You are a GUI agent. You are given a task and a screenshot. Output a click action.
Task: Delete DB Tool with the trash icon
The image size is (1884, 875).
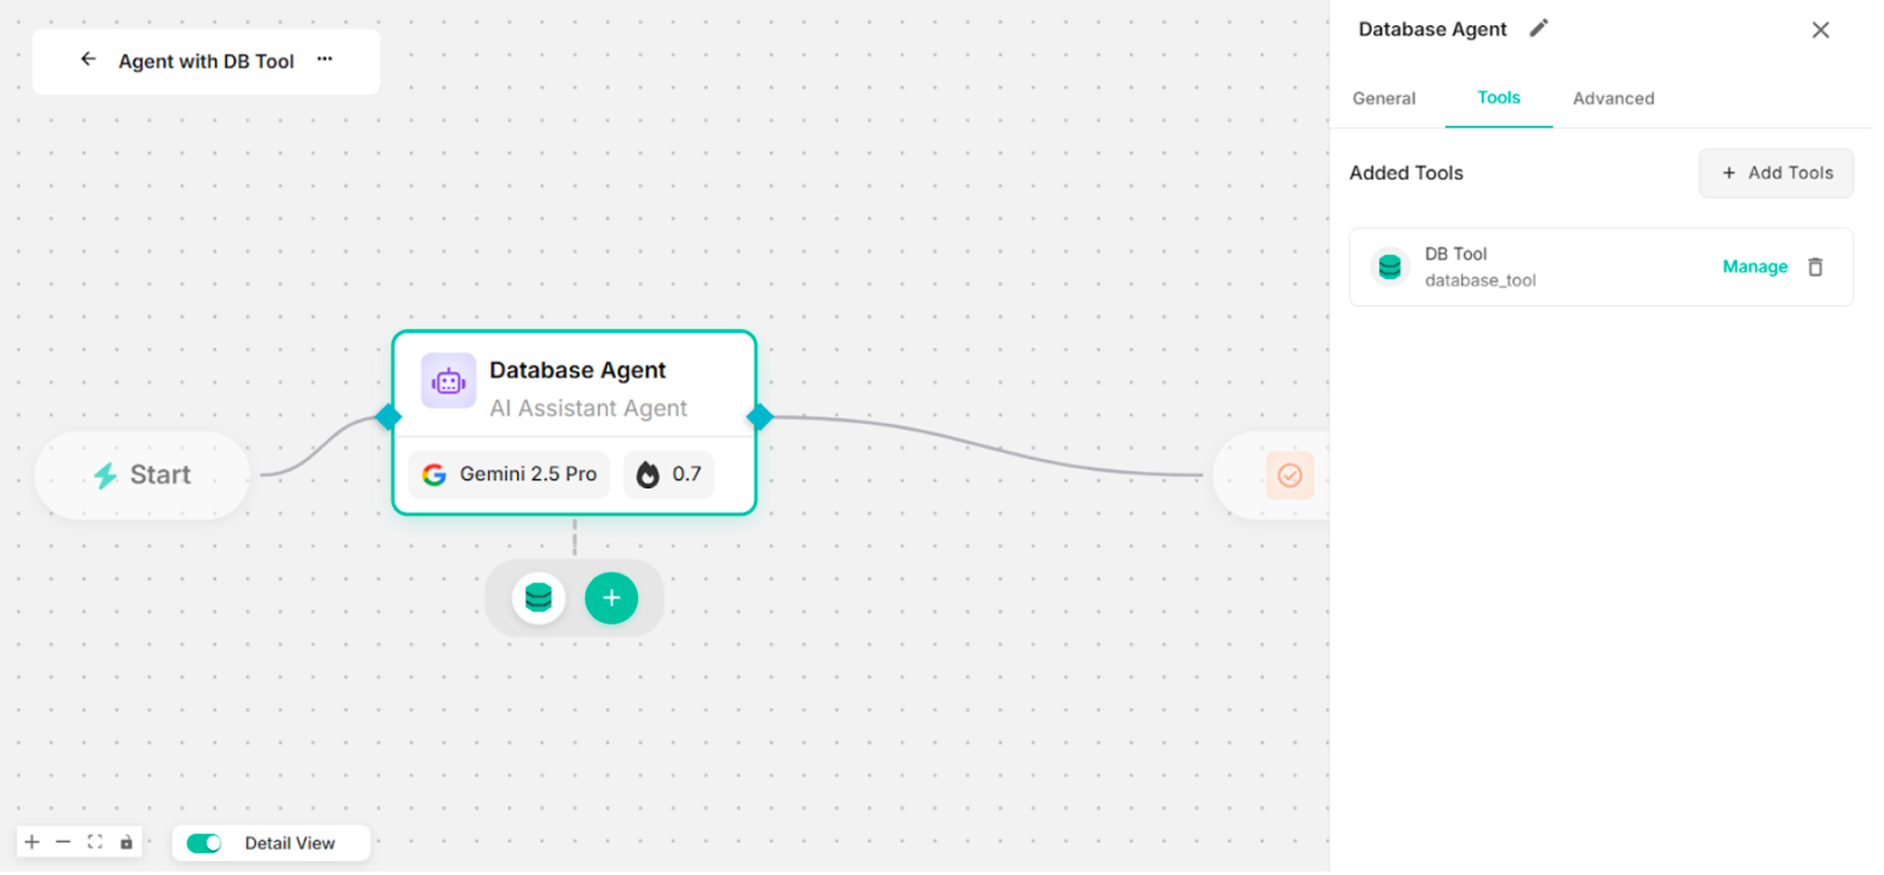coord(1815,267)
